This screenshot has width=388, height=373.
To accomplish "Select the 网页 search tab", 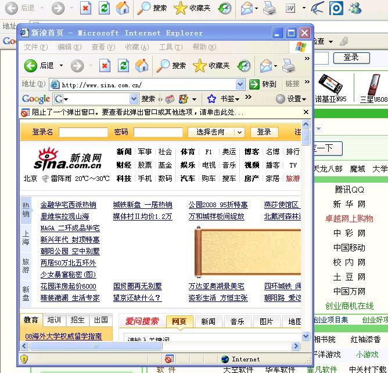I will [x=179, y=321].
